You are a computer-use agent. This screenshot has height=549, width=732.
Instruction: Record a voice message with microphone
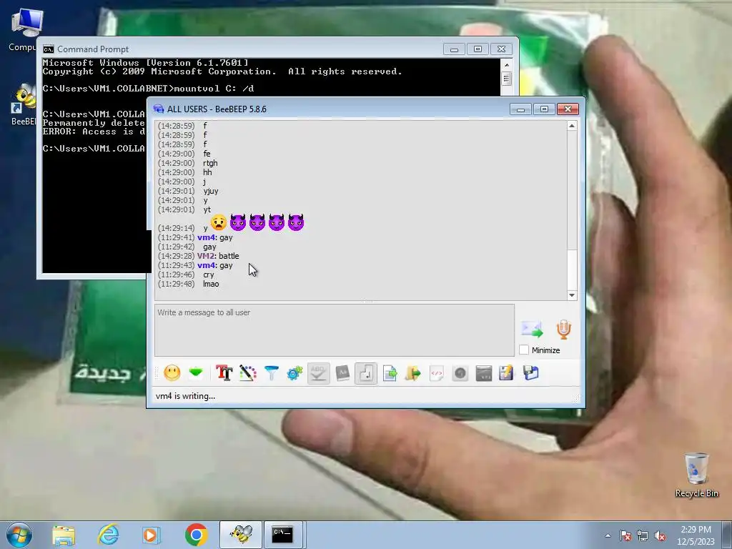(564, 330)
